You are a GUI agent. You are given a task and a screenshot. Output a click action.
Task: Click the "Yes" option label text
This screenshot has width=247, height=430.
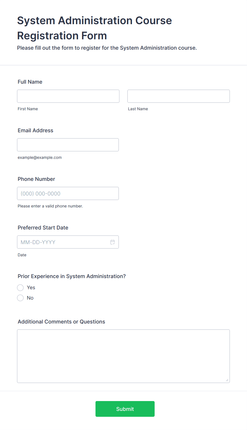(x=31, y=288)
